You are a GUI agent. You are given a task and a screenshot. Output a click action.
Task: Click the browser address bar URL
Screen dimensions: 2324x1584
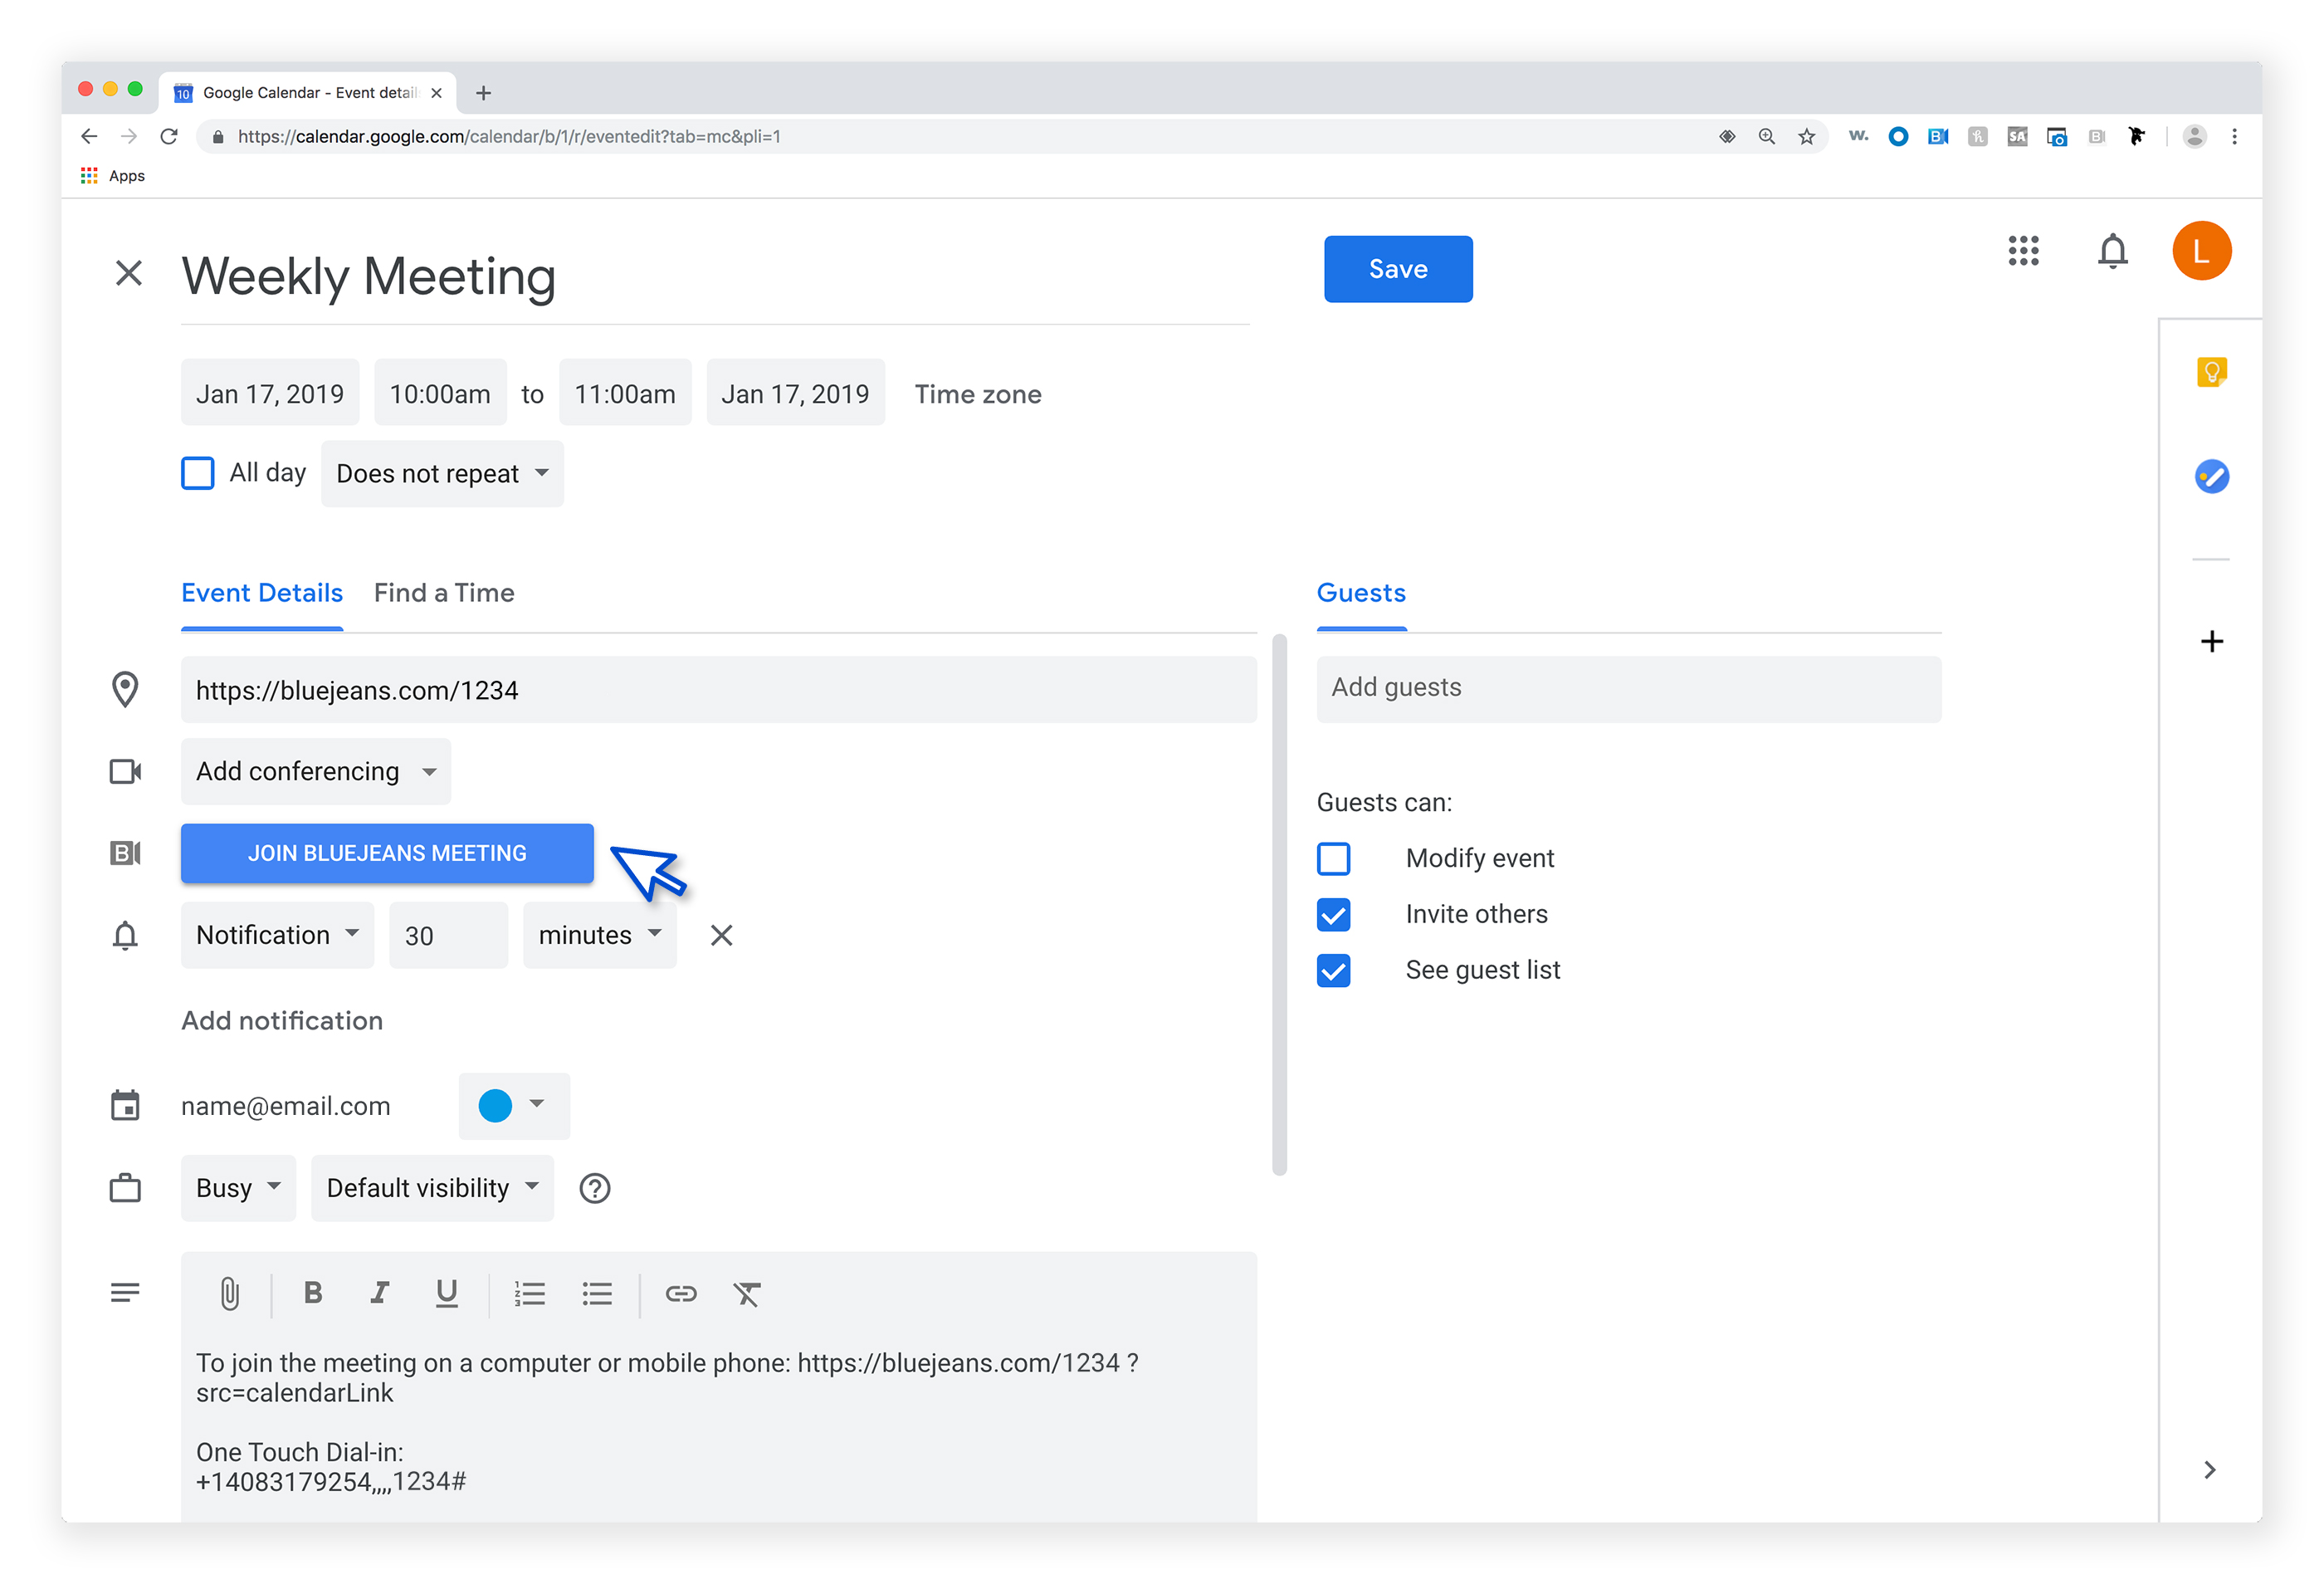pos(508,136)
